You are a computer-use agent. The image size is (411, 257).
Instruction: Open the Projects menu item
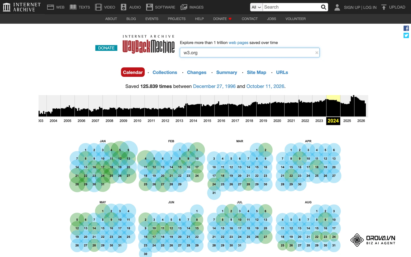click(176, 19)
